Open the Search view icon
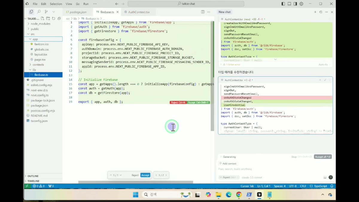359x202 pixels. (39, 12)
